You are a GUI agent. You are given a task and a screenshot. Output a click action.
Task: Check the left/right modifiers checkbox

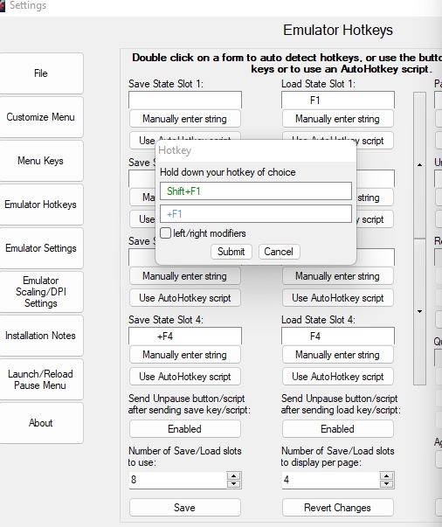165,233
